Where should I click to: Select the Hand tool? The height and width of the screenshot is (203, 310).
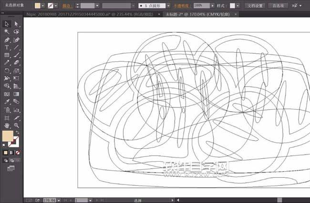click(x=7, y=126)
